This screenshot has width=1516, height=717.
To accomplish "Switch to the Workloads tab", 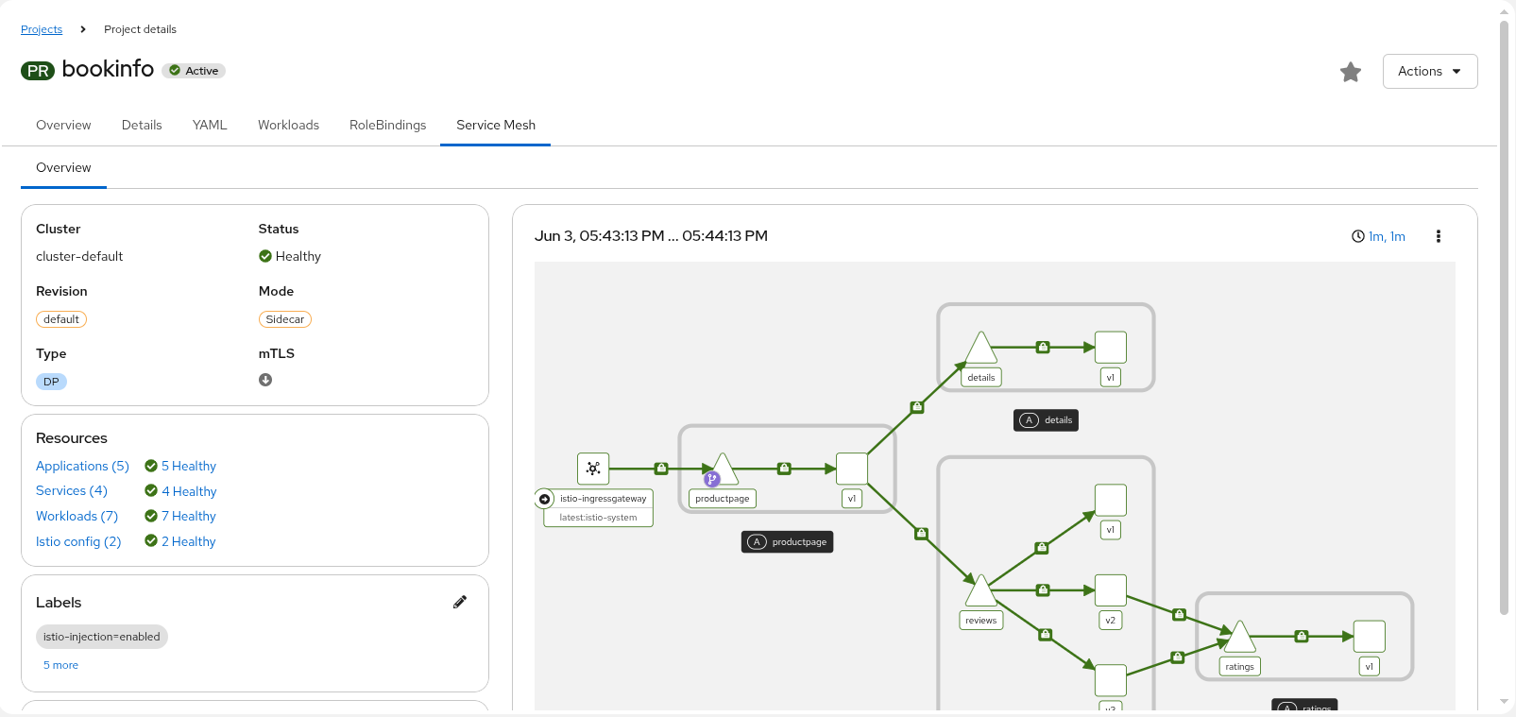I will point(288,125).
